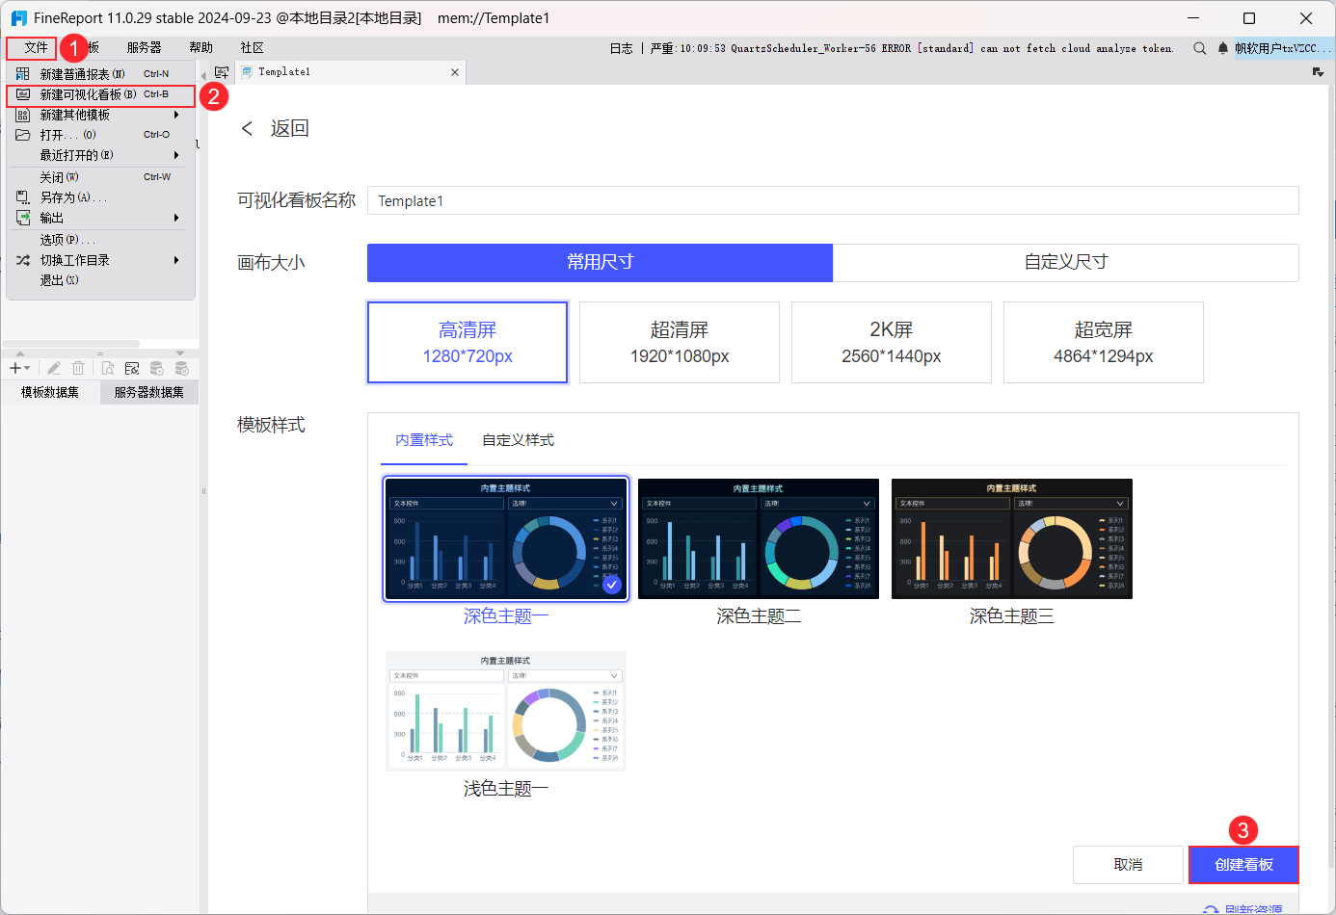The height and width of the screenshot is (915, 1336).
Task: Expand the 输出 submenu
Action: [x=101, y=218]
